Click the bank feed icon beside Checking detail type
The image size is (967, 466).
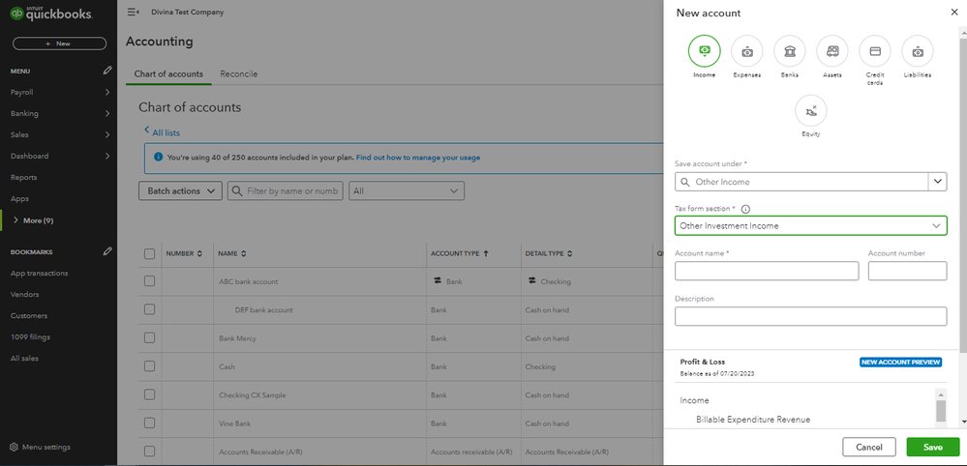(531, 280)
